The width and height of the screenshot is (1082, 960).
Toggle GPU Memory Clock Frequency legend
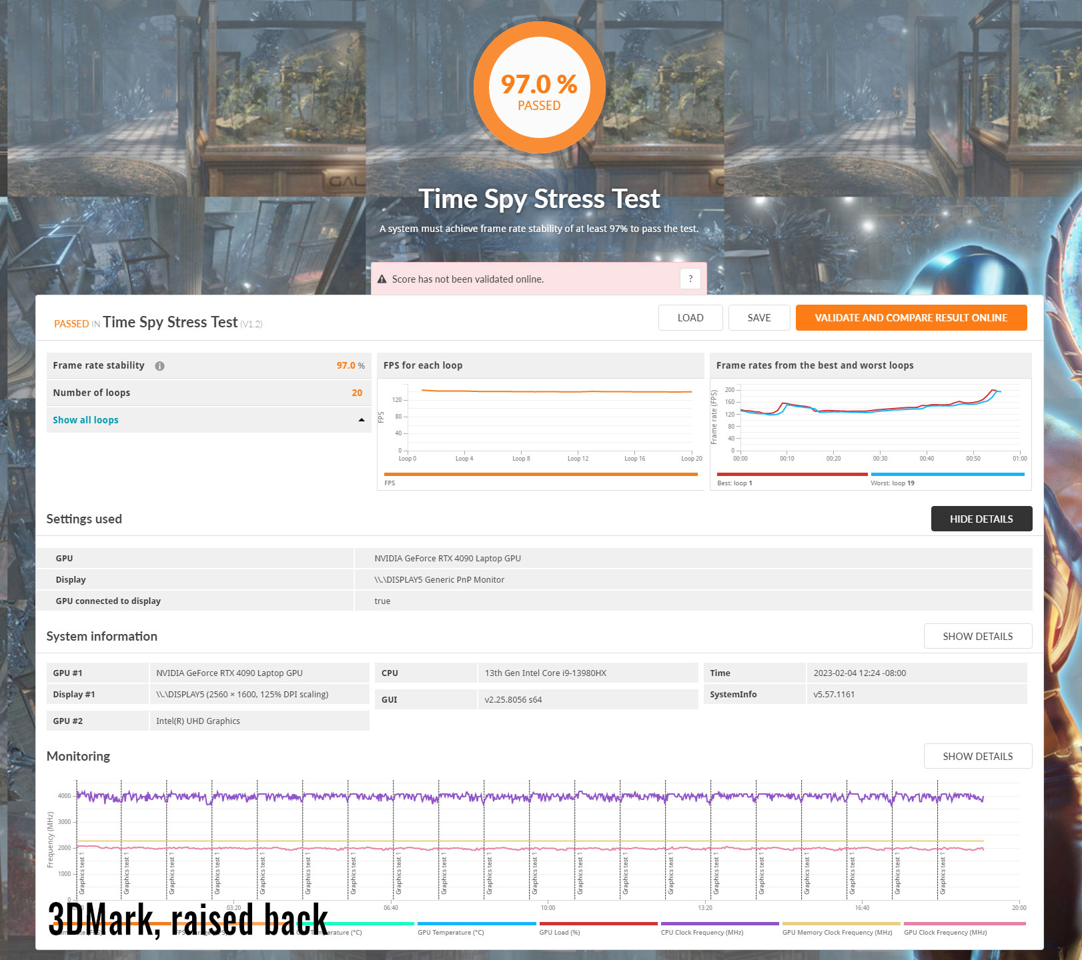tap(841, 929)
